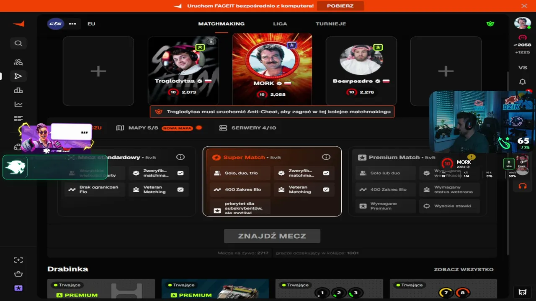
Task: Switch to the MATCHMAKING tab
Action: (222, 24)
